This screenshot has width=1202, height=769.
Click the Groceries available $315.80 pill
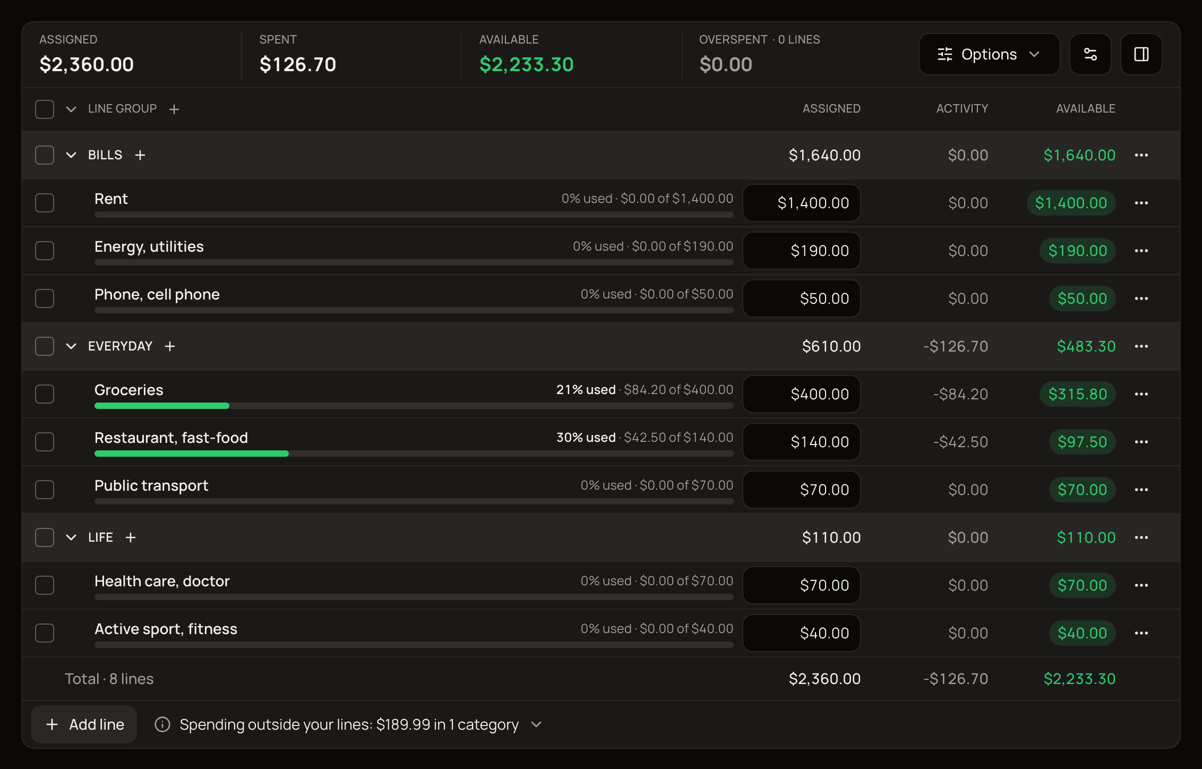tap(1077, 394)
